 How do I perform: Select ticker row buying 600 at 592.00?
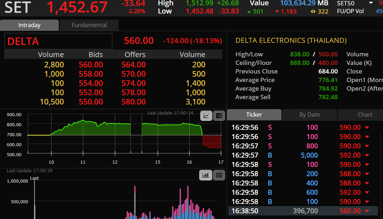(303, 192)
